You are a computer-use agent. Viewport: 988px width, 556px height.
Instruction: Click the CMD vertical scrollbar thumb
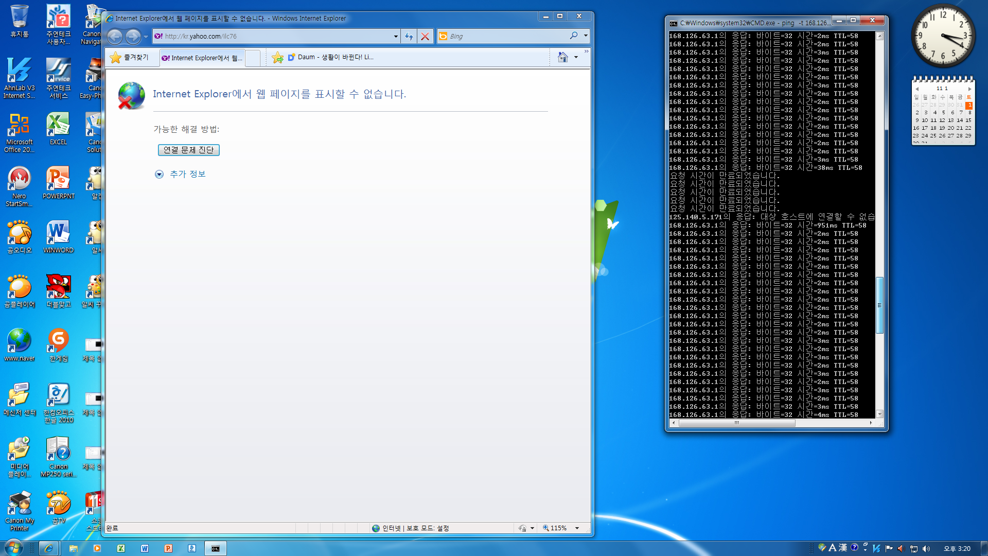point(879,305)
